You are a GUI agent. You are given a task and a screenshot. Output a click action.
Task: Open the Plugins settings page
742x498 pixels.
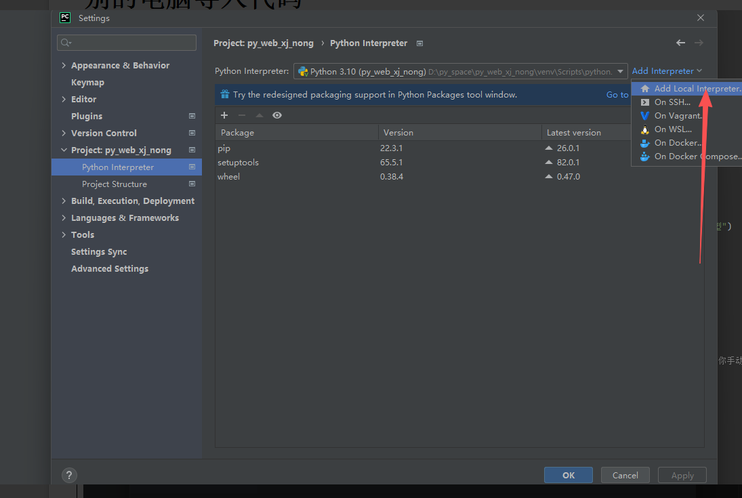point(87,116)
